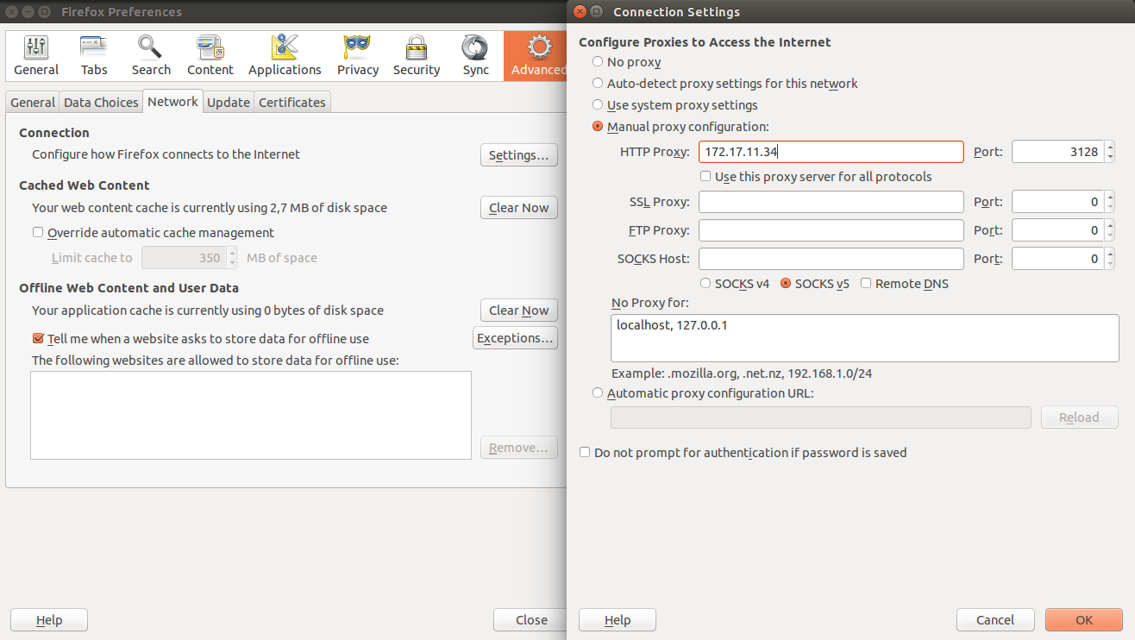Viewport: 1135px width, 640px height.
Task: Click Help in the Firefox Preferences window
Action: [49, 619]
